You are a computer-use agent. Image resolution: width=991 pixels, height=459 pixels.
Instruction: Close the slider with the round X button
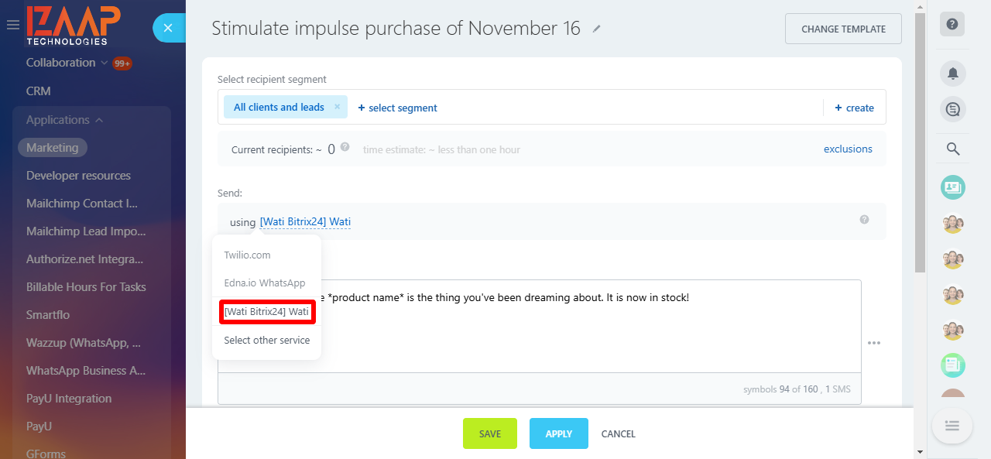pos(168,28)
